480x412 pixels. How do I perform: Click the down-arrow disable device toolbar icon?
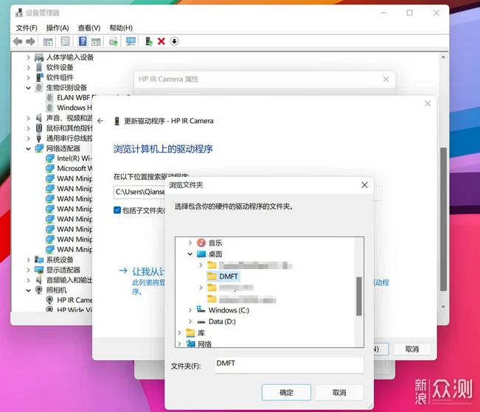coord(174,41)
